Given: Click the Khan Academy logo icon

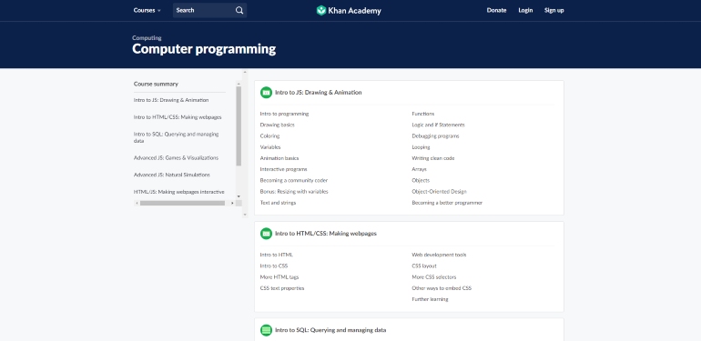Looking at the screenshot, I should (x=321, y=10).
